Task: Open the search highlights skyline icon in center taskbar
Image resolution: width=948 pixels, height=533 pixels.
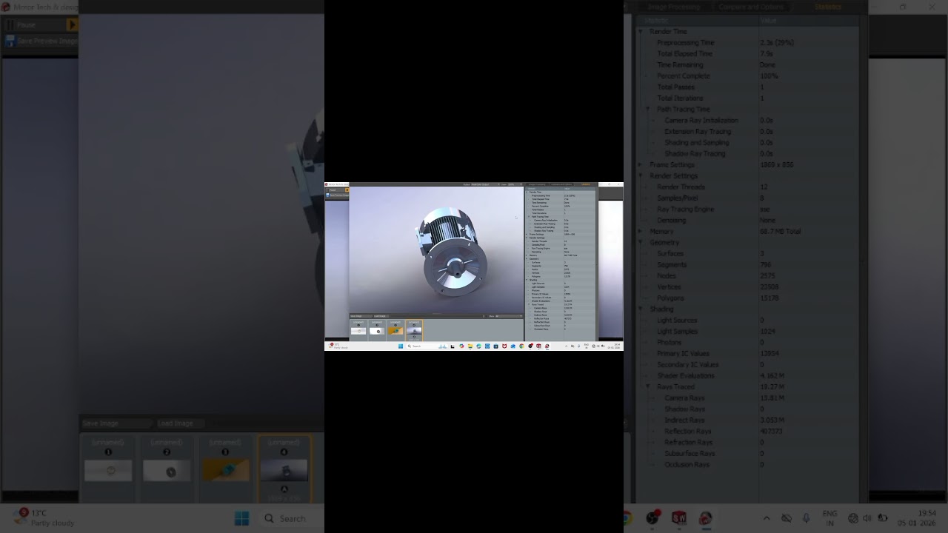Action: 443,346
